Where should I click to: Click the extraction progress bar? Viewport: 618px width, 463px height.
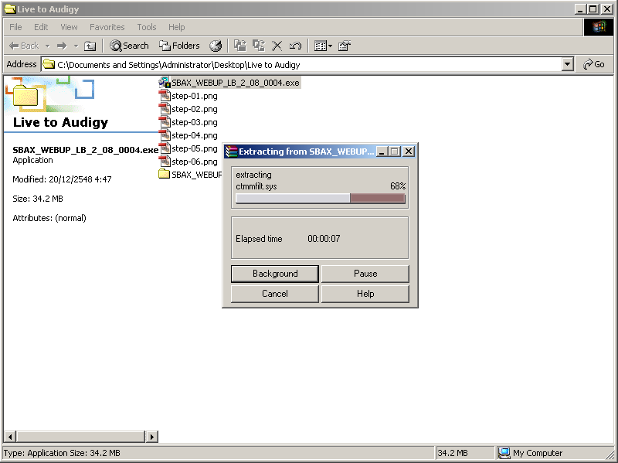(320, 198)
